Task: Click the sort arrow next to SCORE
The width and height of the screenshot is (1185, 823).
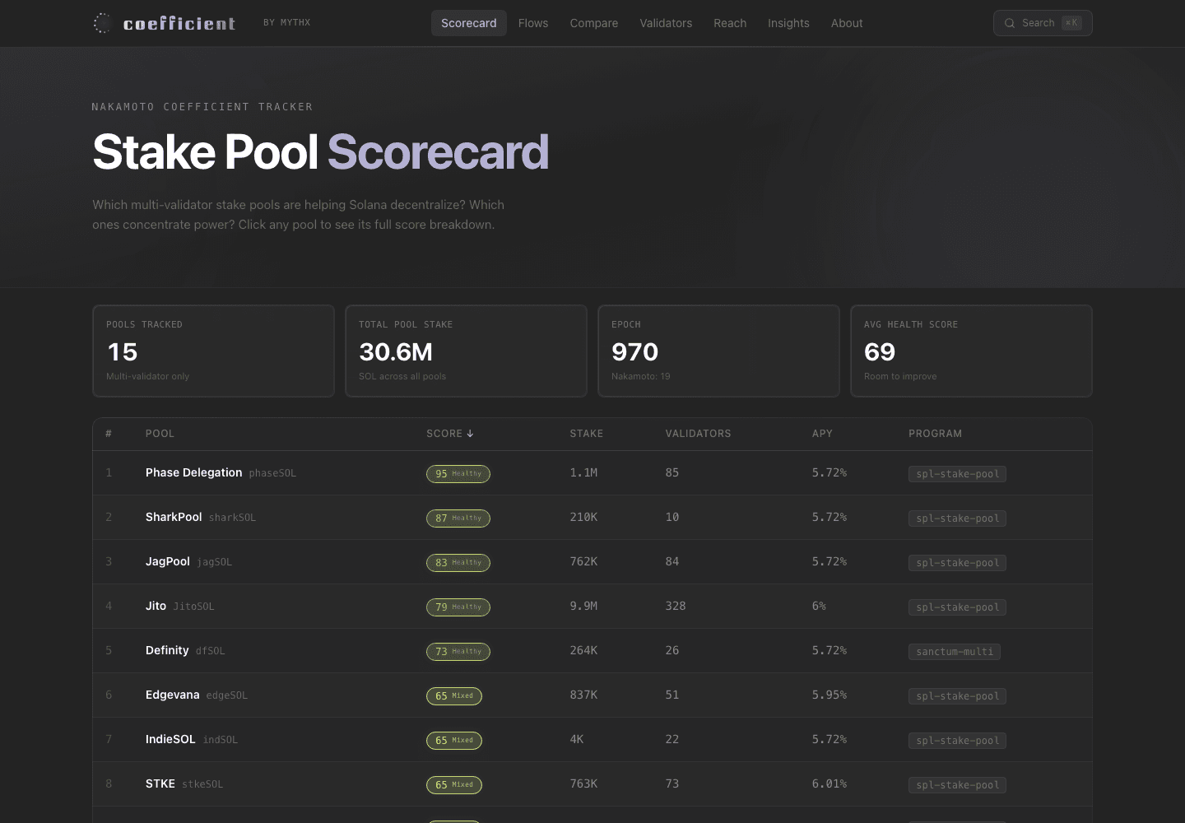Action: (x=470, y=434)
